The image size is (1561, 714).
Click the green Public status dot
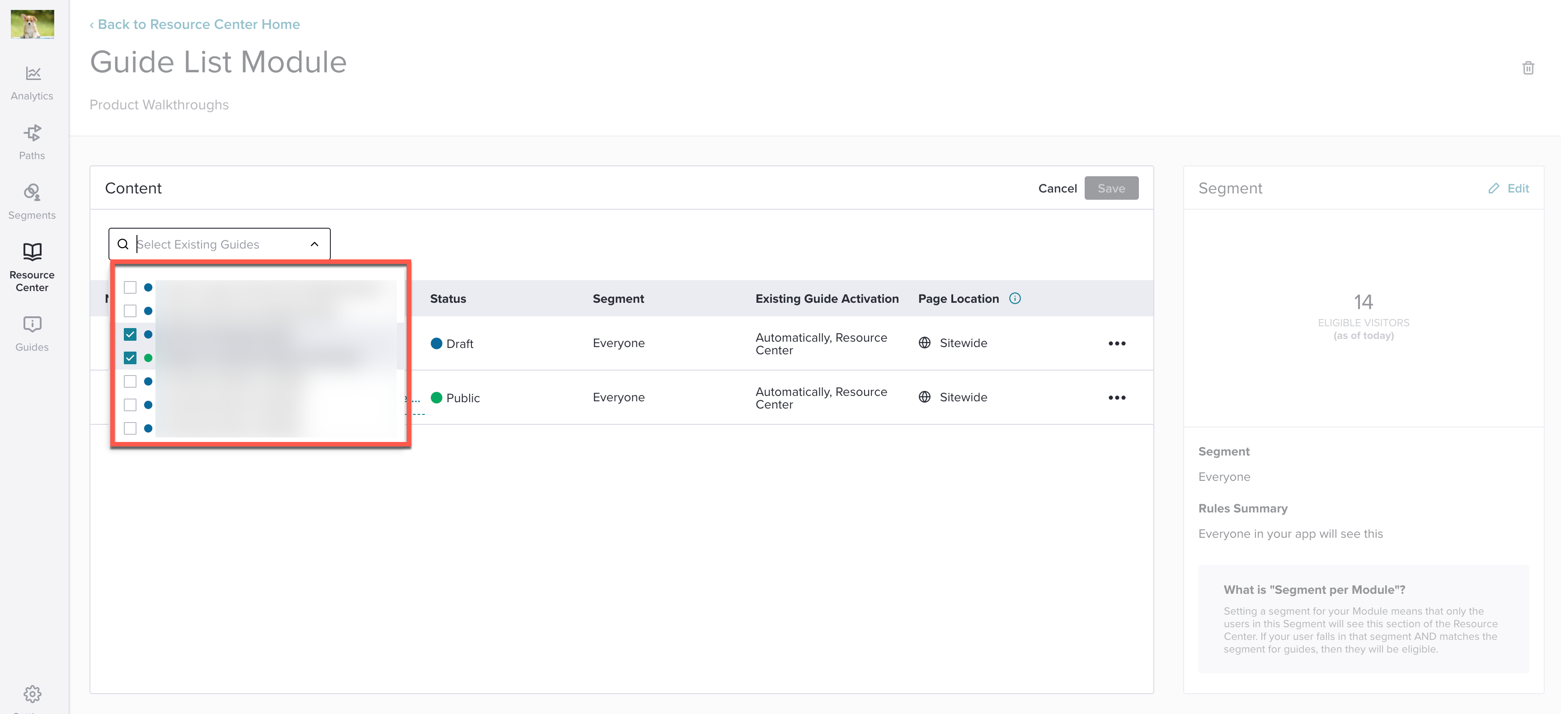(436, 398)
